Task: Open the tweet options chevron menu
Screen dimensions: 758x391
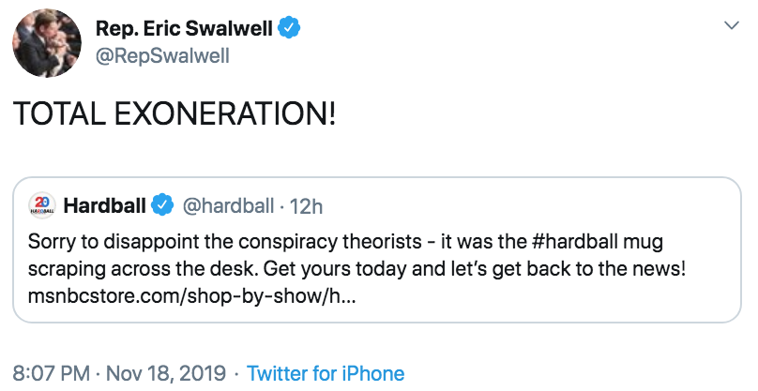Action: click(730, 23)
